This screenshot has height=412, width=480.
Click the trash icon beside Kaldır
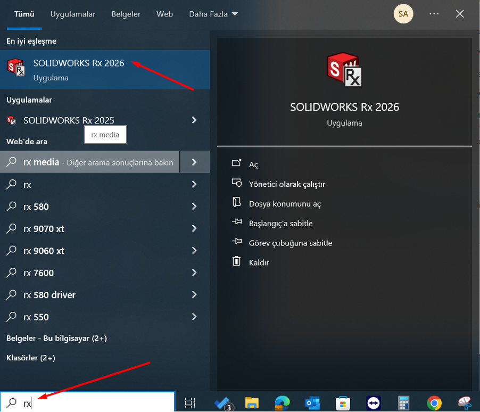click(x=237, y=261)
